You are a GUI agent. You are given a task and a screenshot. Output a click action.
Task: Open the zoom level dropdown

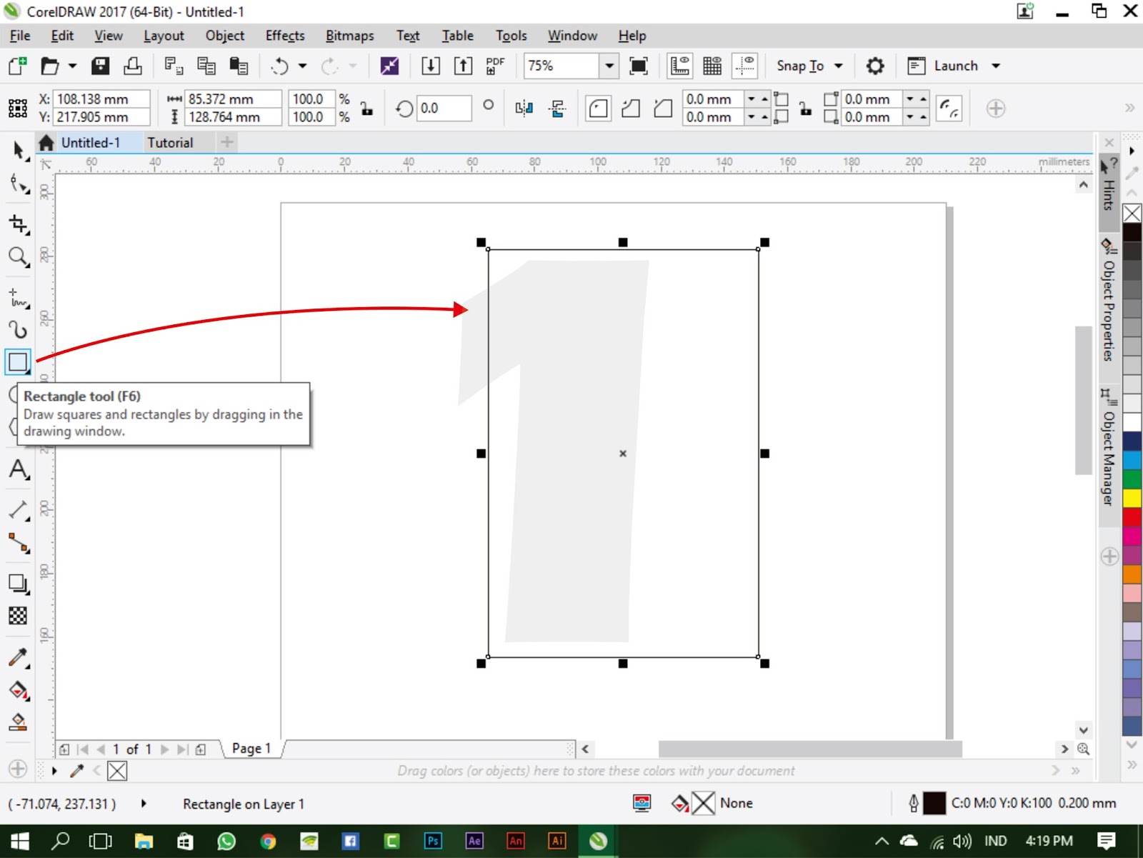point(609,66)
